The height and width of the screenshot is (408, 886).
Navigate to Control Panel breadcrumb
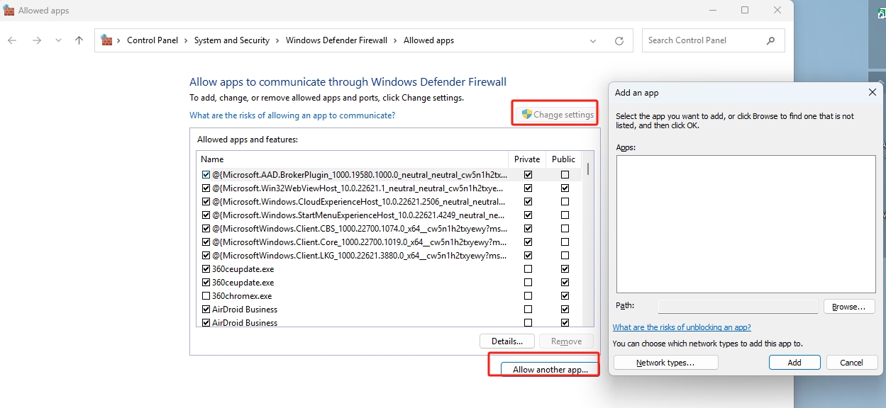153,40
